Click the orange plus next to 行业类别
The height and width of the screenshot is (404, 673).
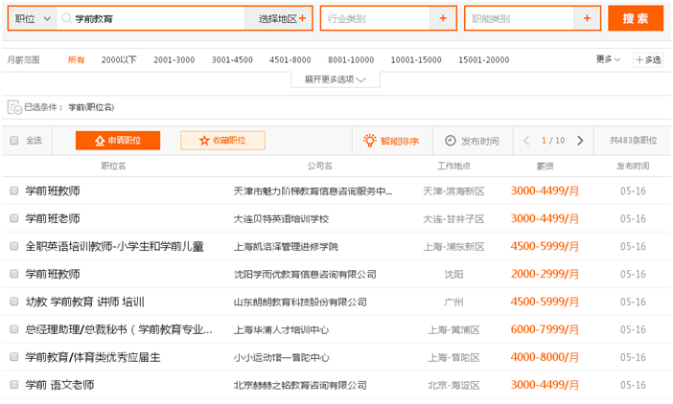tap(442, 18)
